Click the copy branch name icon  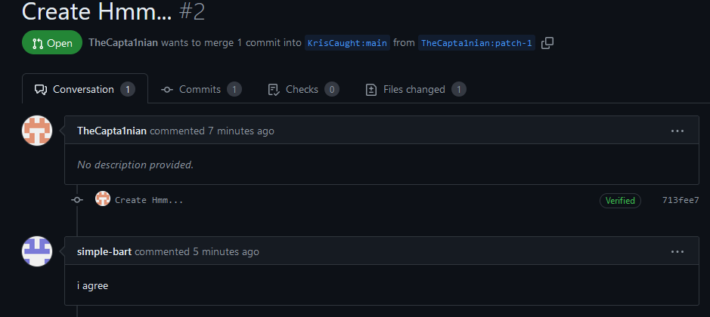click(x=547, y=43)
